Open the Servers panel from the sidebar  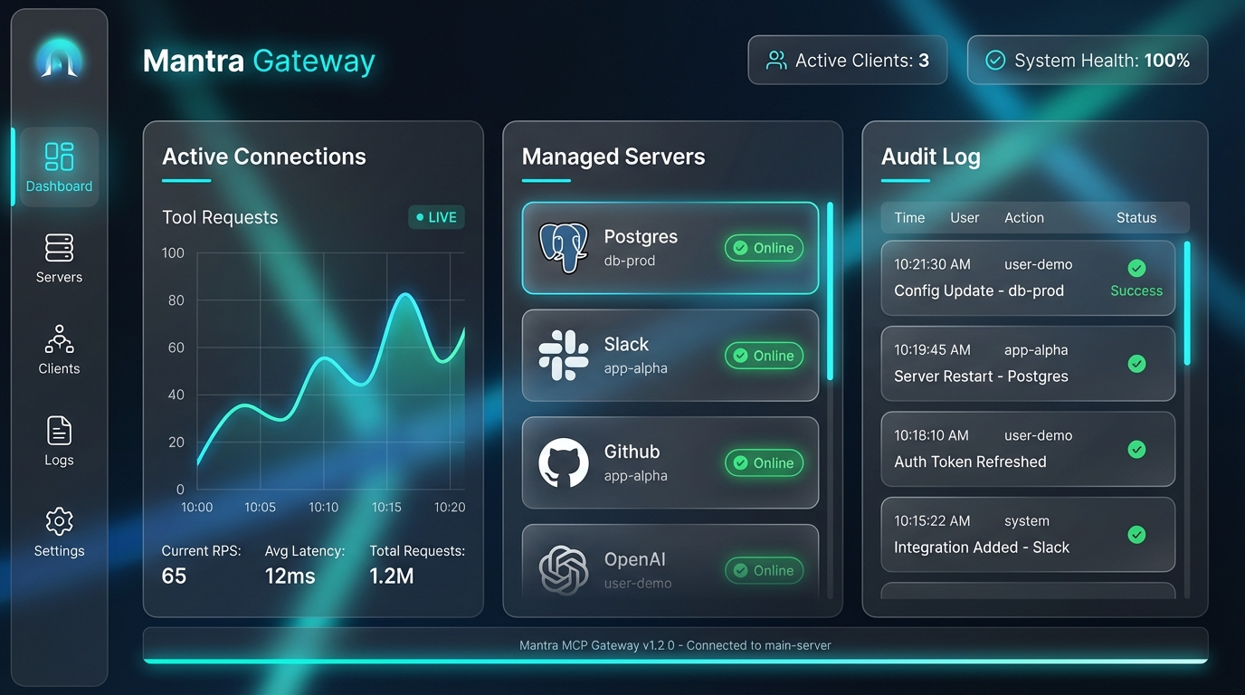(58, 248)
